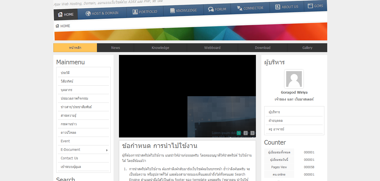The width and height of the screenshot is (380, 181).
Task: Open ผู้บริหาร in the right-hand list
Action: point(294,112)
